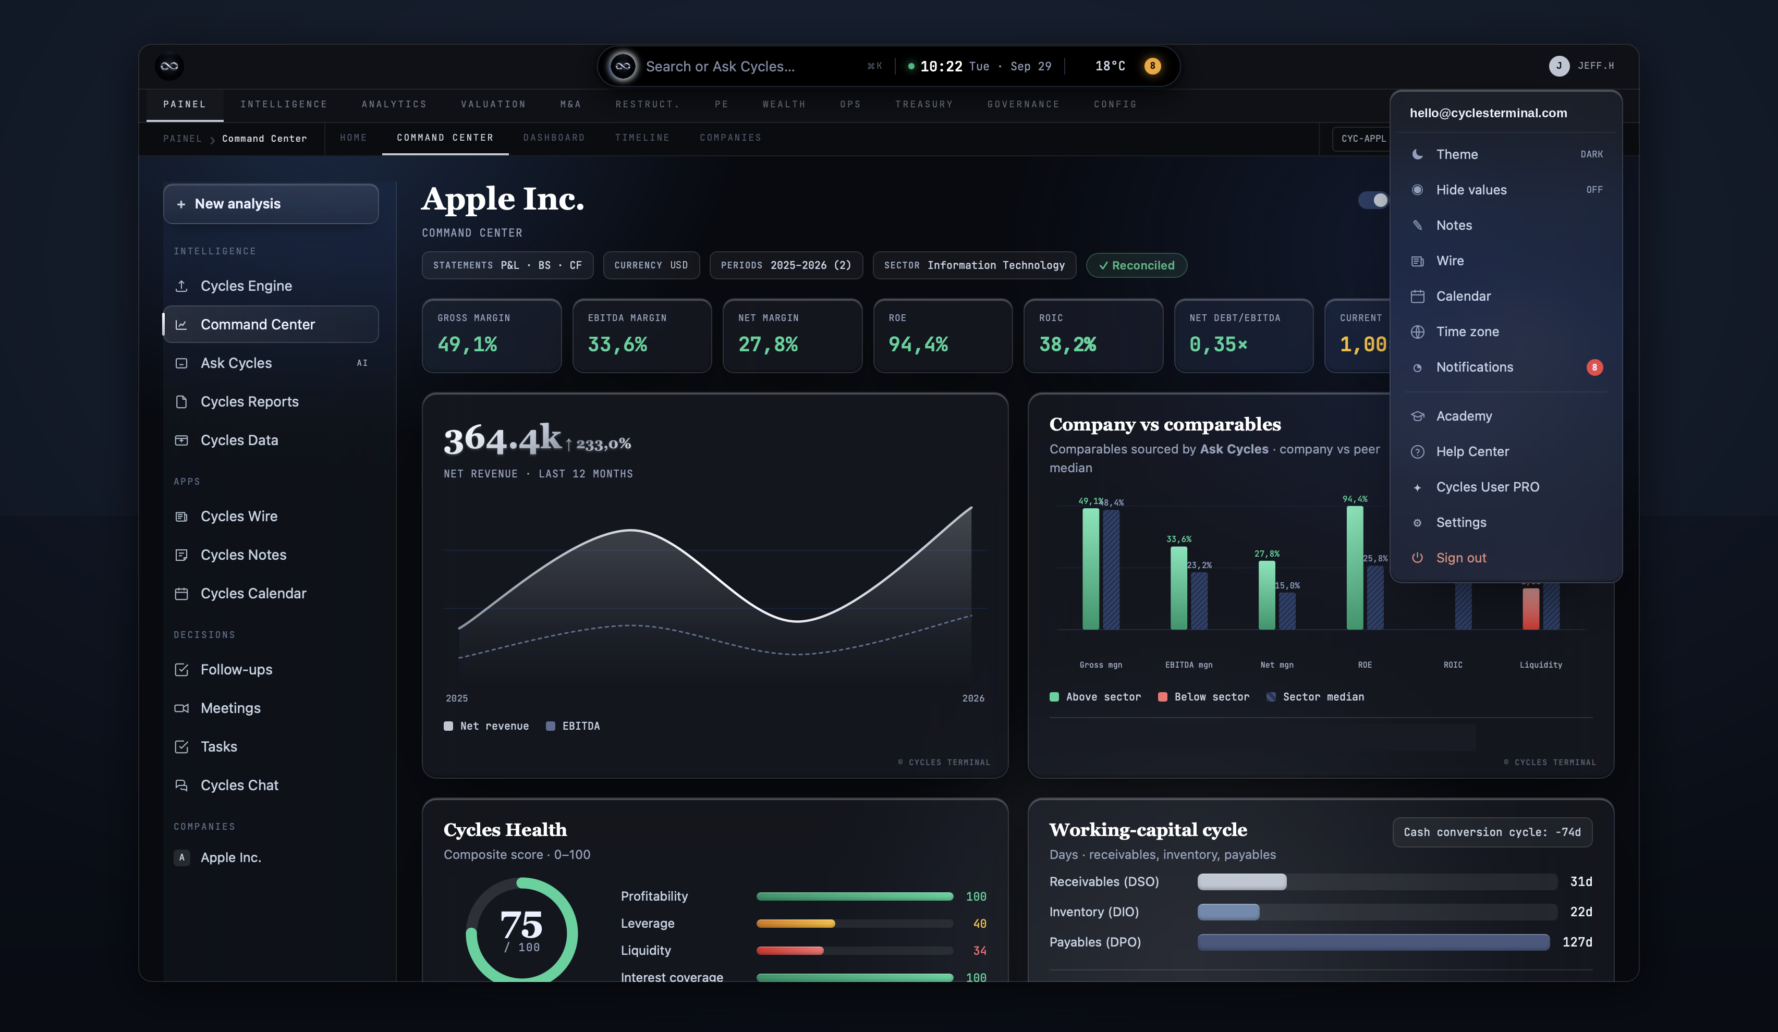Click the Cycles User PRO sparkle icon

pos(1417,487)
